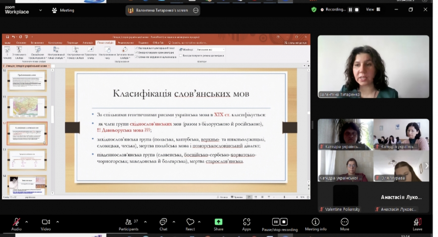The height and width of the screenshot is (237, 438).
Task: Adjust the PowerPoint zoom slider
Action: click(284, 197)
